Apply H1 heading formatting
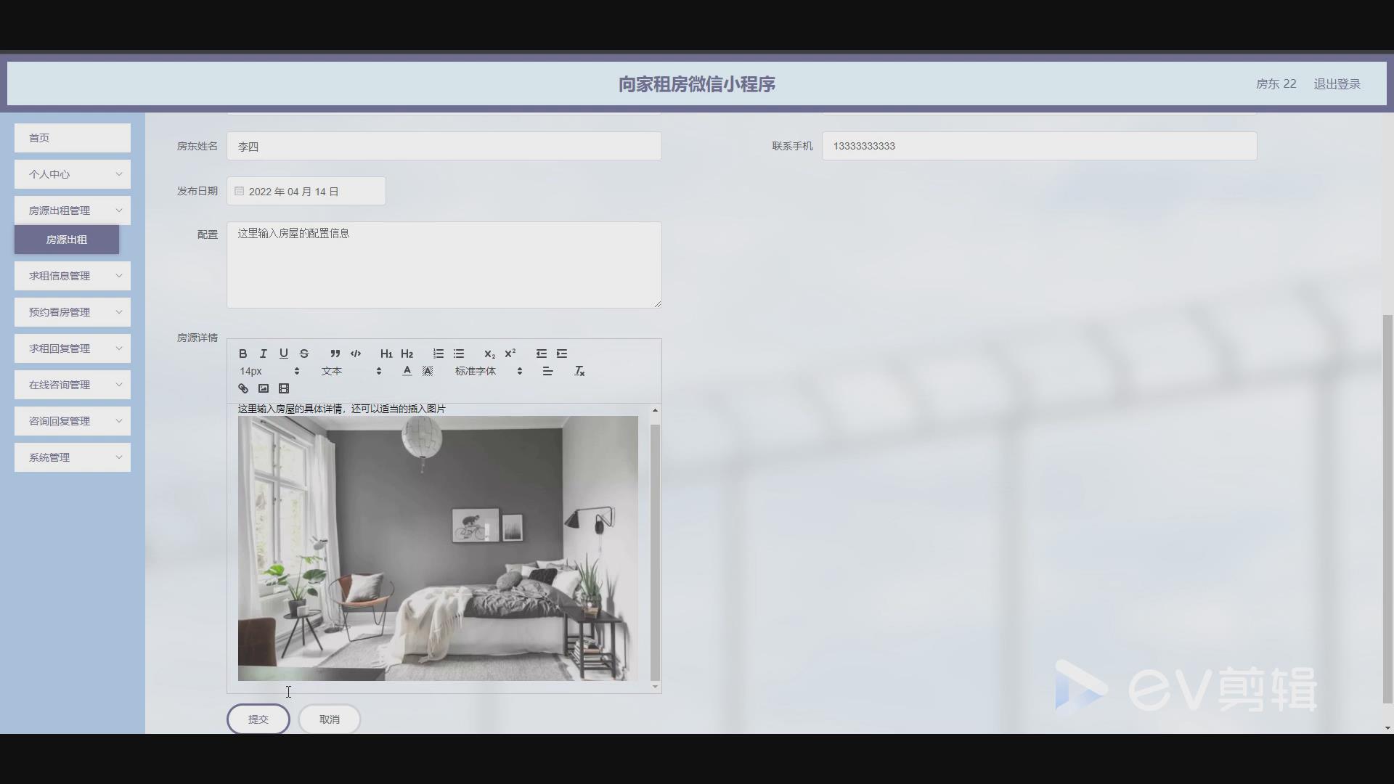Image resolution: width=1394 pixels, height=784 pixels. [386, 354]
